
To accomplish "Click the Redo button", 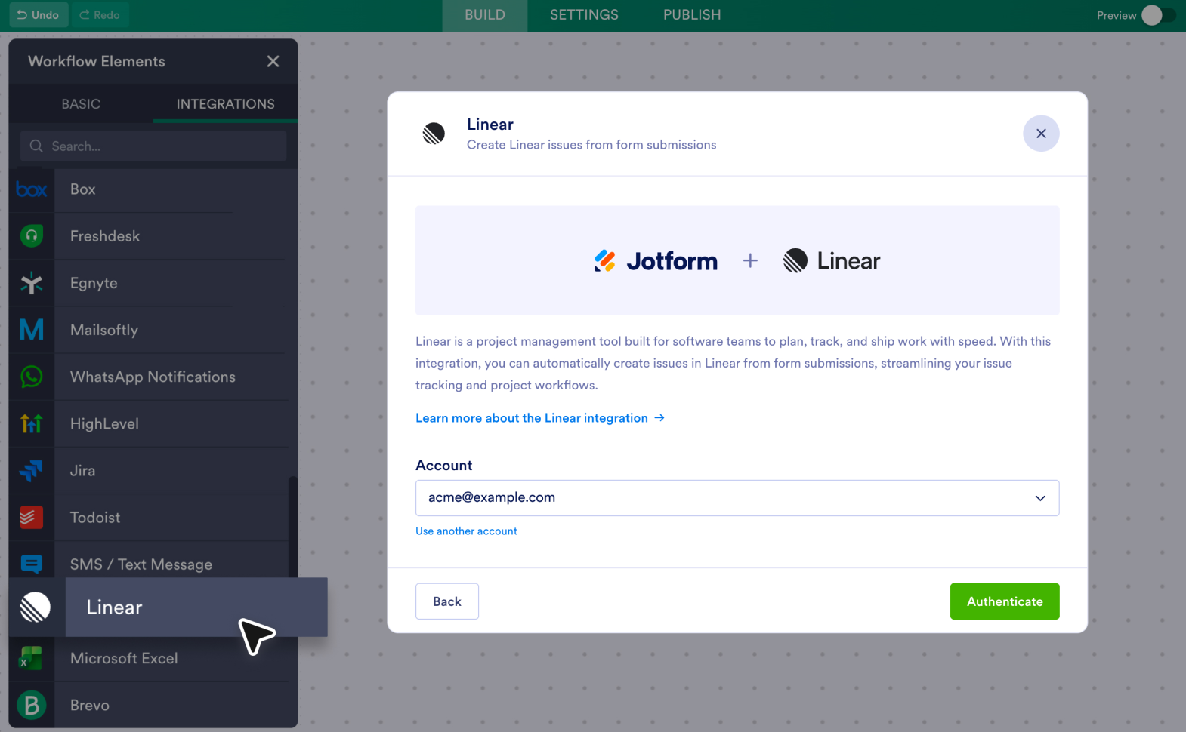I will (x=100, y=15).
